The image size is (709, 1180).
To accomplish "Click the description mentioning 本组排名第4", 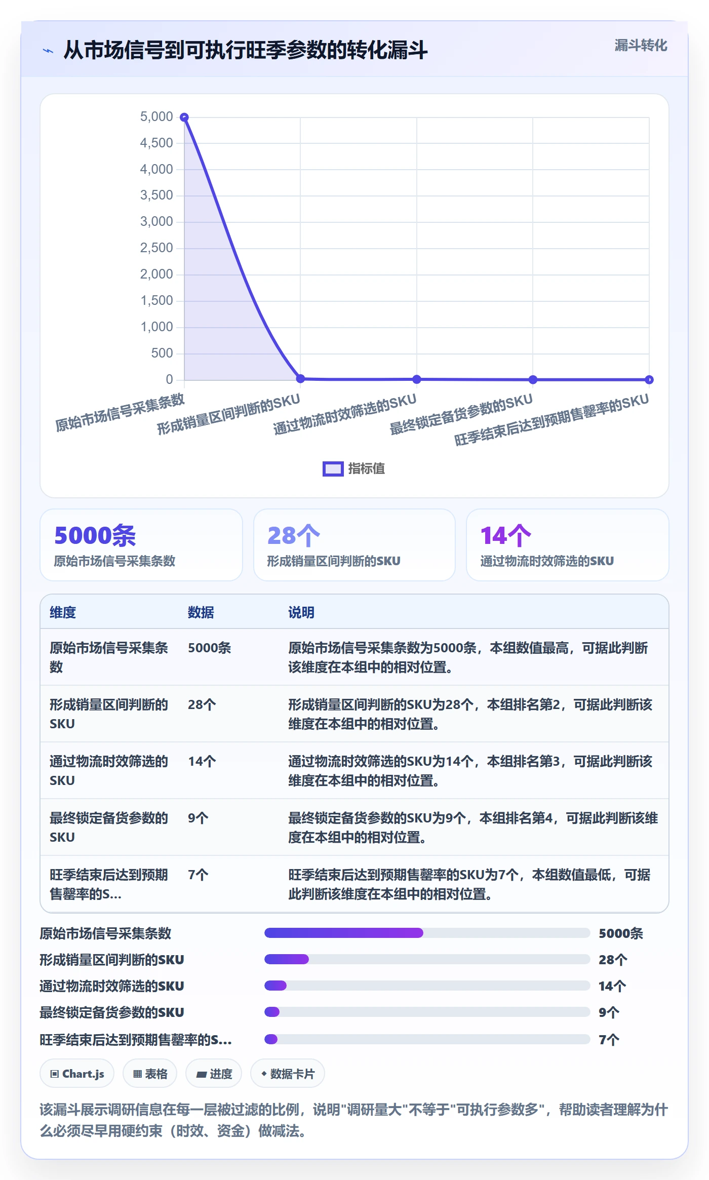I will 473,828.
